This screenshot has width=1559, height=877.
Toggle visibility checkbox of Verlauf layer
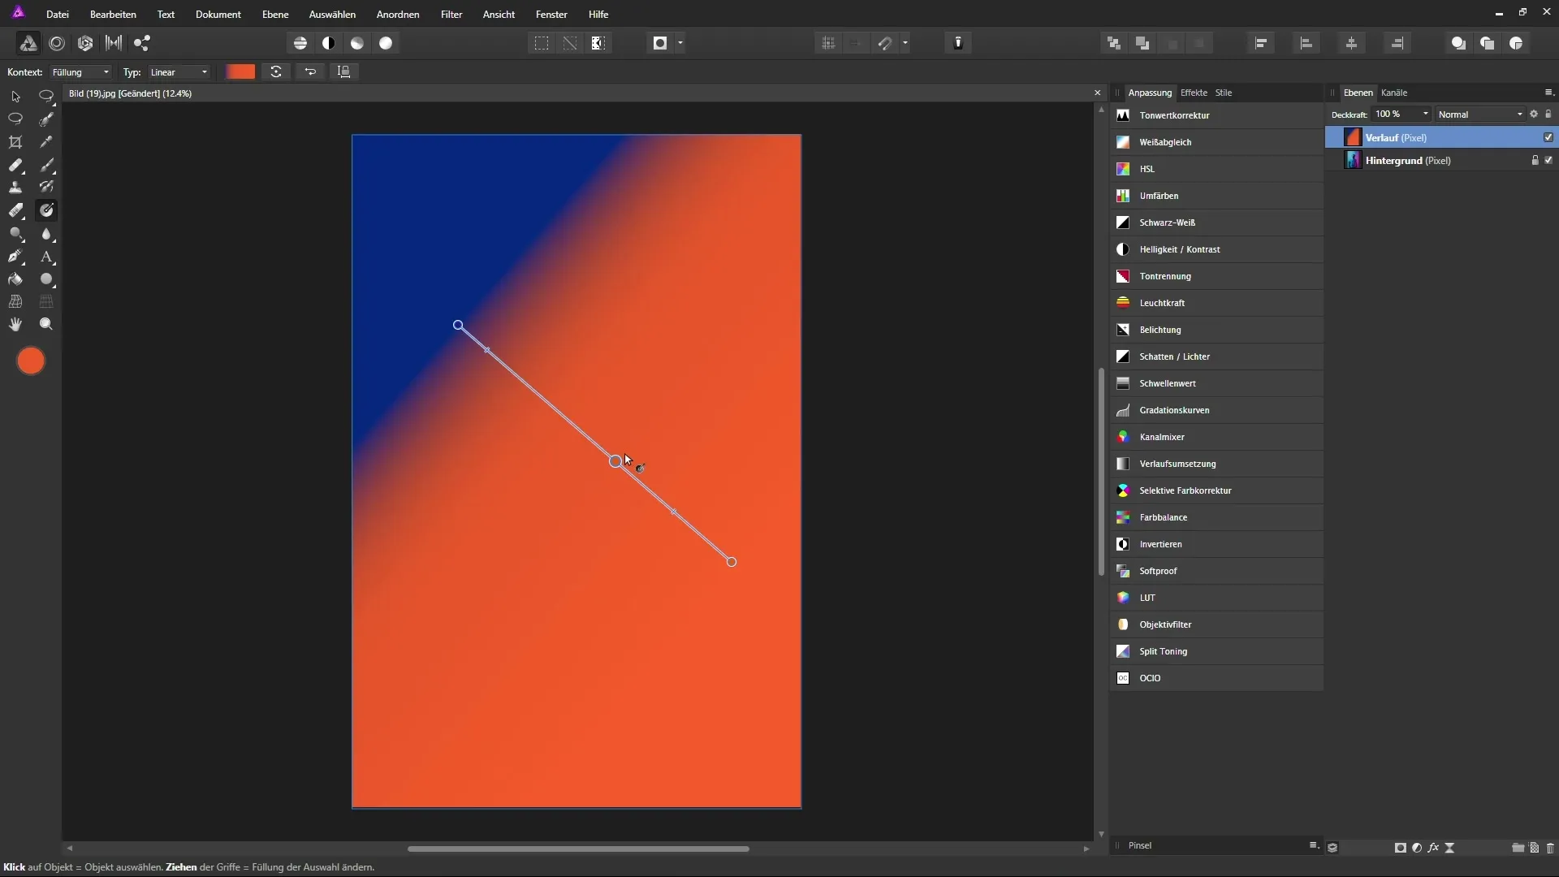1548,137
